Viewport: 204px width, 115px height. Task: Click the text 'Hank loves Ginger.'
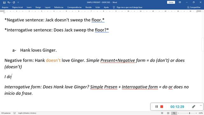point(38,50)
